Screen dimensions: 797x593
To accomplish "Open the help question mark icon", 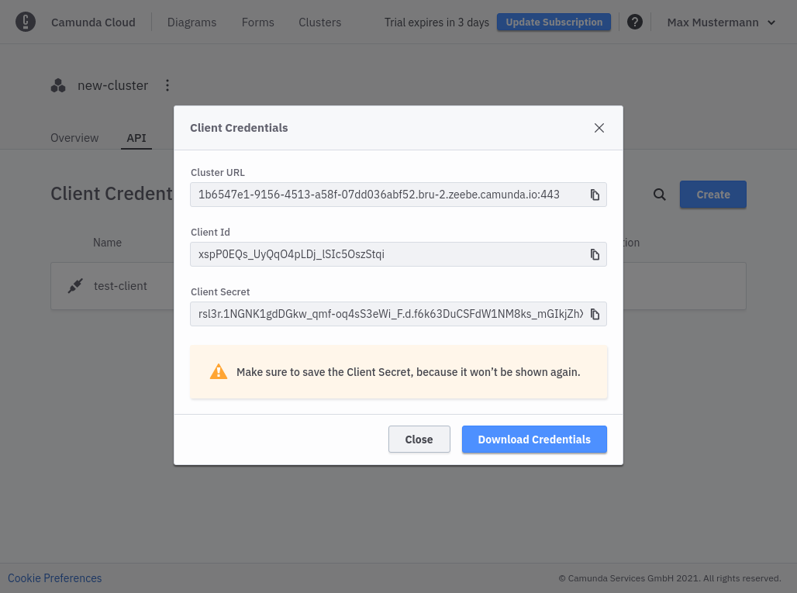I will coord(634,22).
